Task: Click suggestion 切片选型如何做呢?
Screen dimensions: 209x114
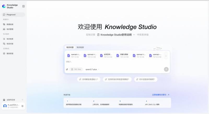Action: tap(146, 79)
